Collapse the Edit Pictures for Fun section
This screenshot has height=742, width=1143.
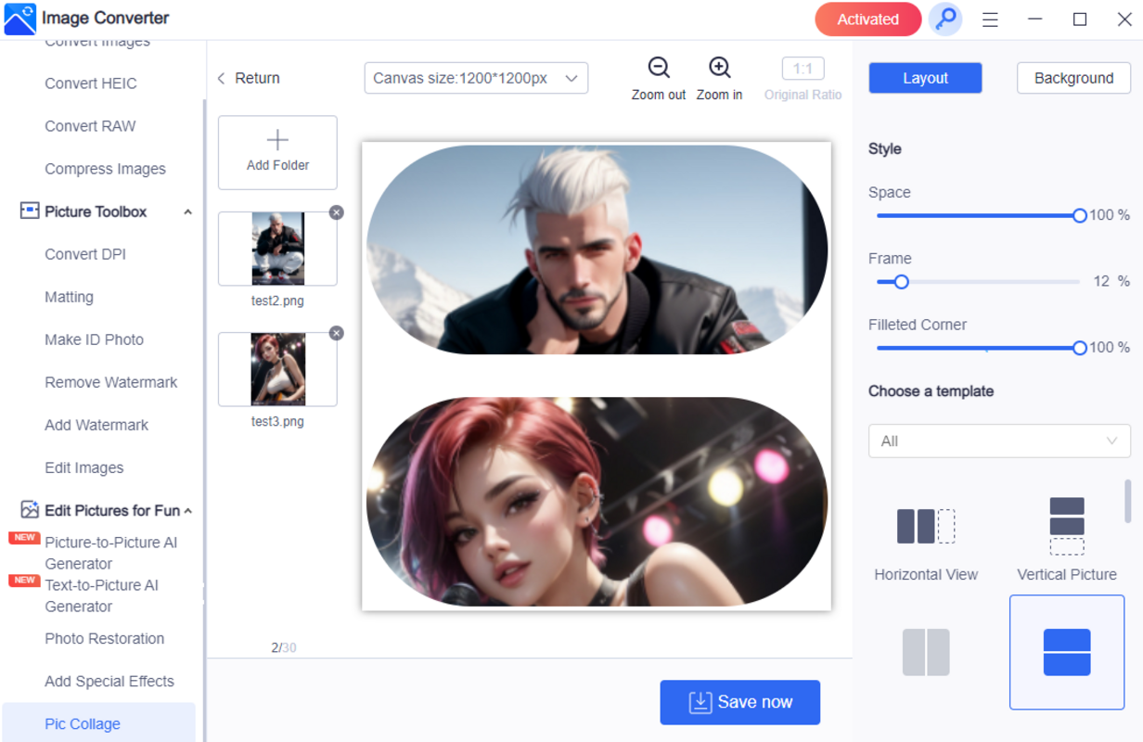tap(187, 511)
